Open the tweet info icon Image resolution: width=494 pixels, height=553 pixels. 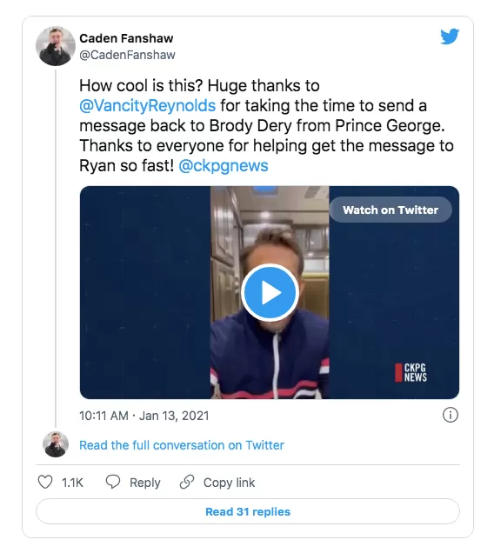pos(451,415)
